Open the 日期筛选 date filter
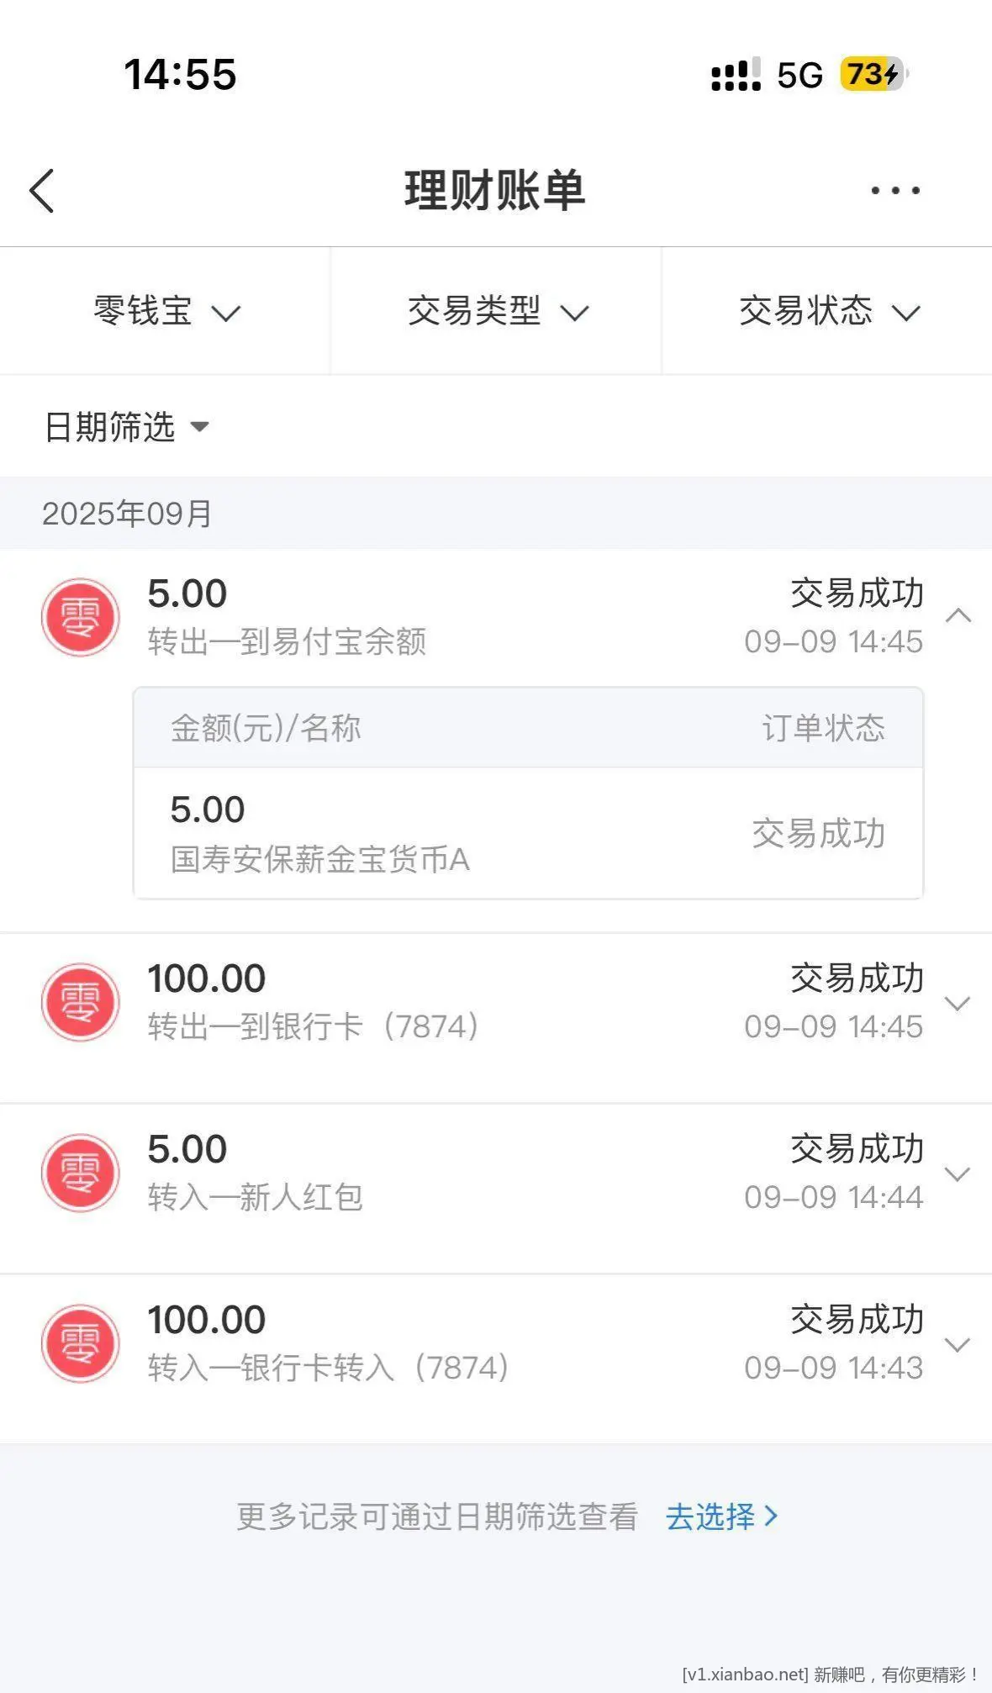Image resolution: width=992 pixels, height=1693 pixels. pos(126,427)
